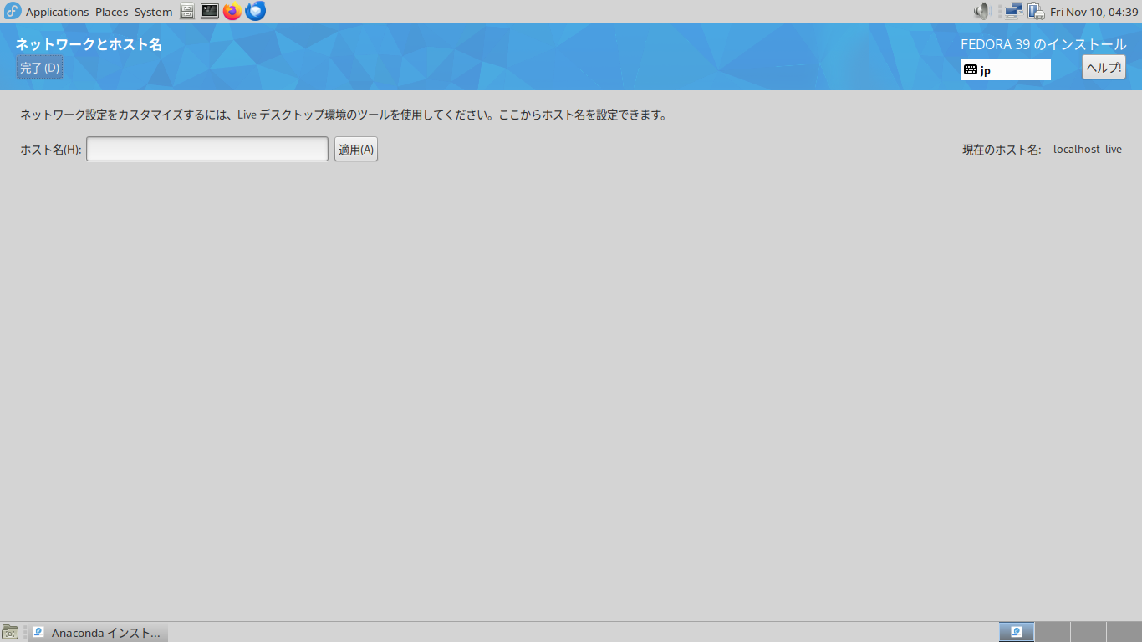
Task: Click the jp keyboard layout indicator
Action: click(1006, 70)
